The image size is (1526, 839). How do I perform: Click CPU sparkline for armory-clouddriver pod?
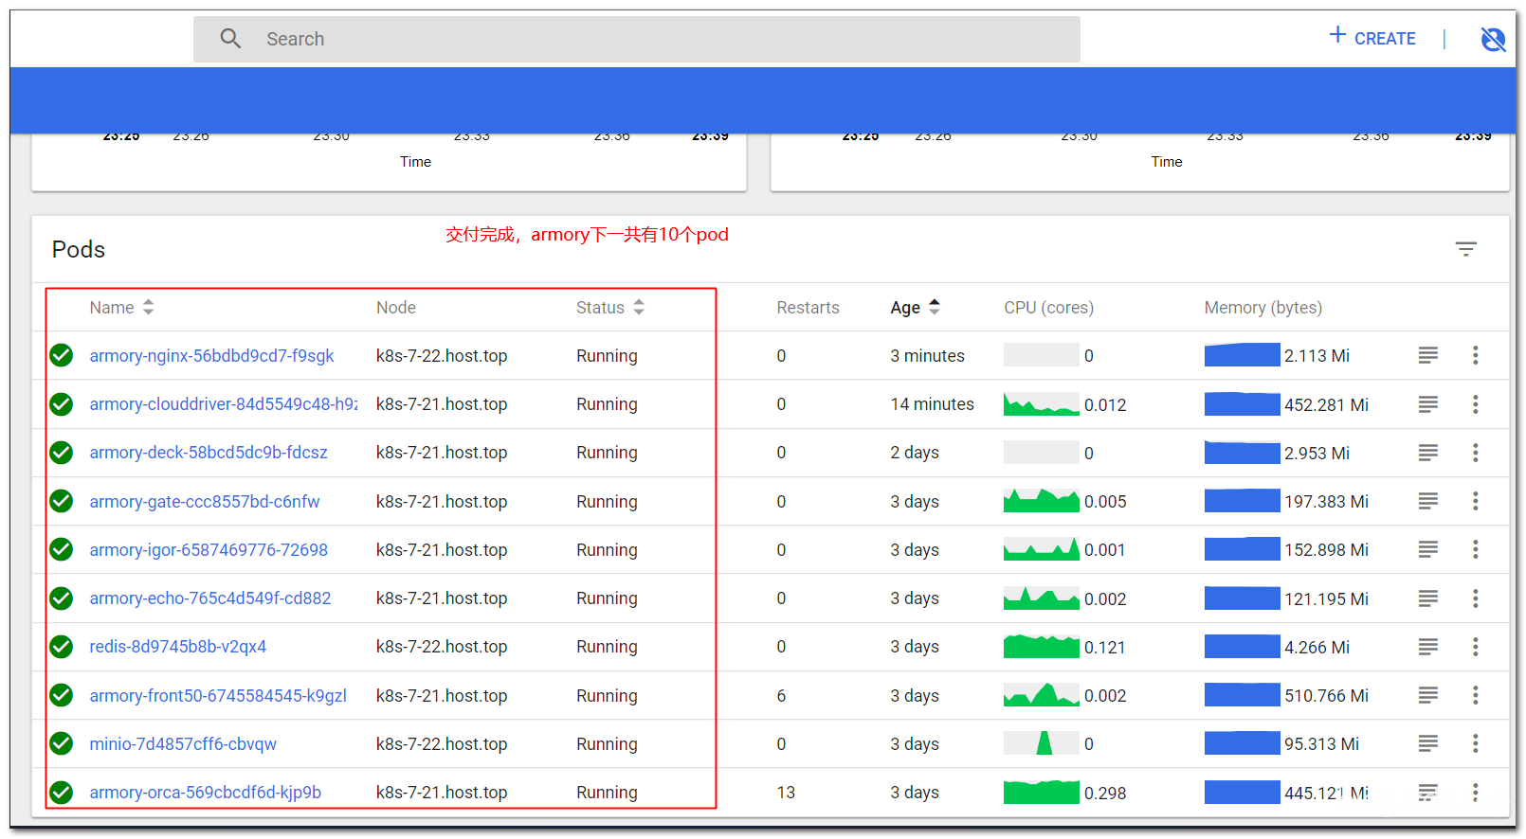coord(1041,404)
